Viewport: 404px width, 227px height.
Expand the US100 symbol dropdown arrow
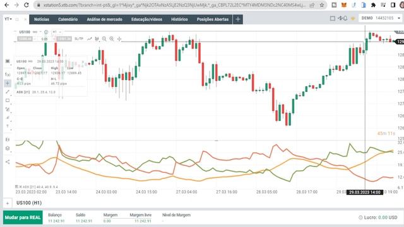coord(40,32)
